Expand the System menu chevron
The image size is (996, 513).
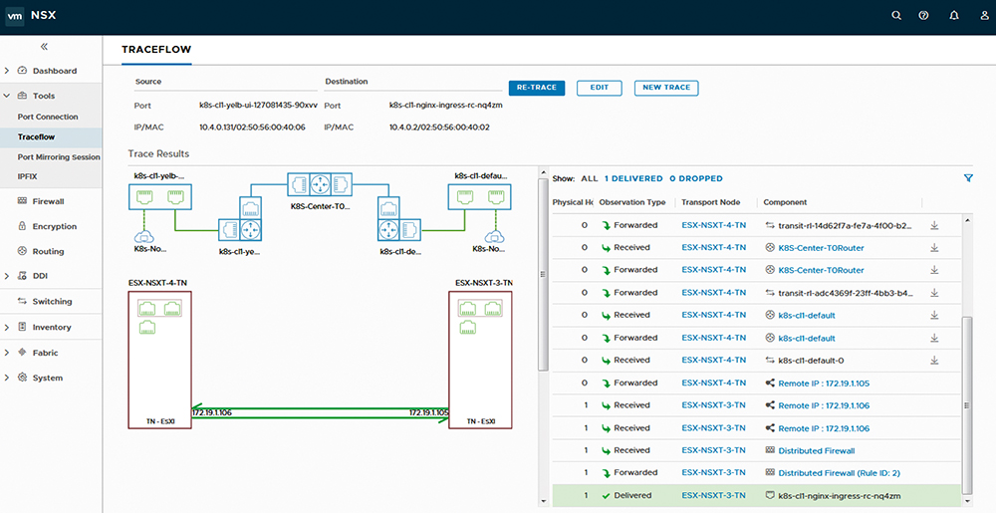tap(6, 378)
